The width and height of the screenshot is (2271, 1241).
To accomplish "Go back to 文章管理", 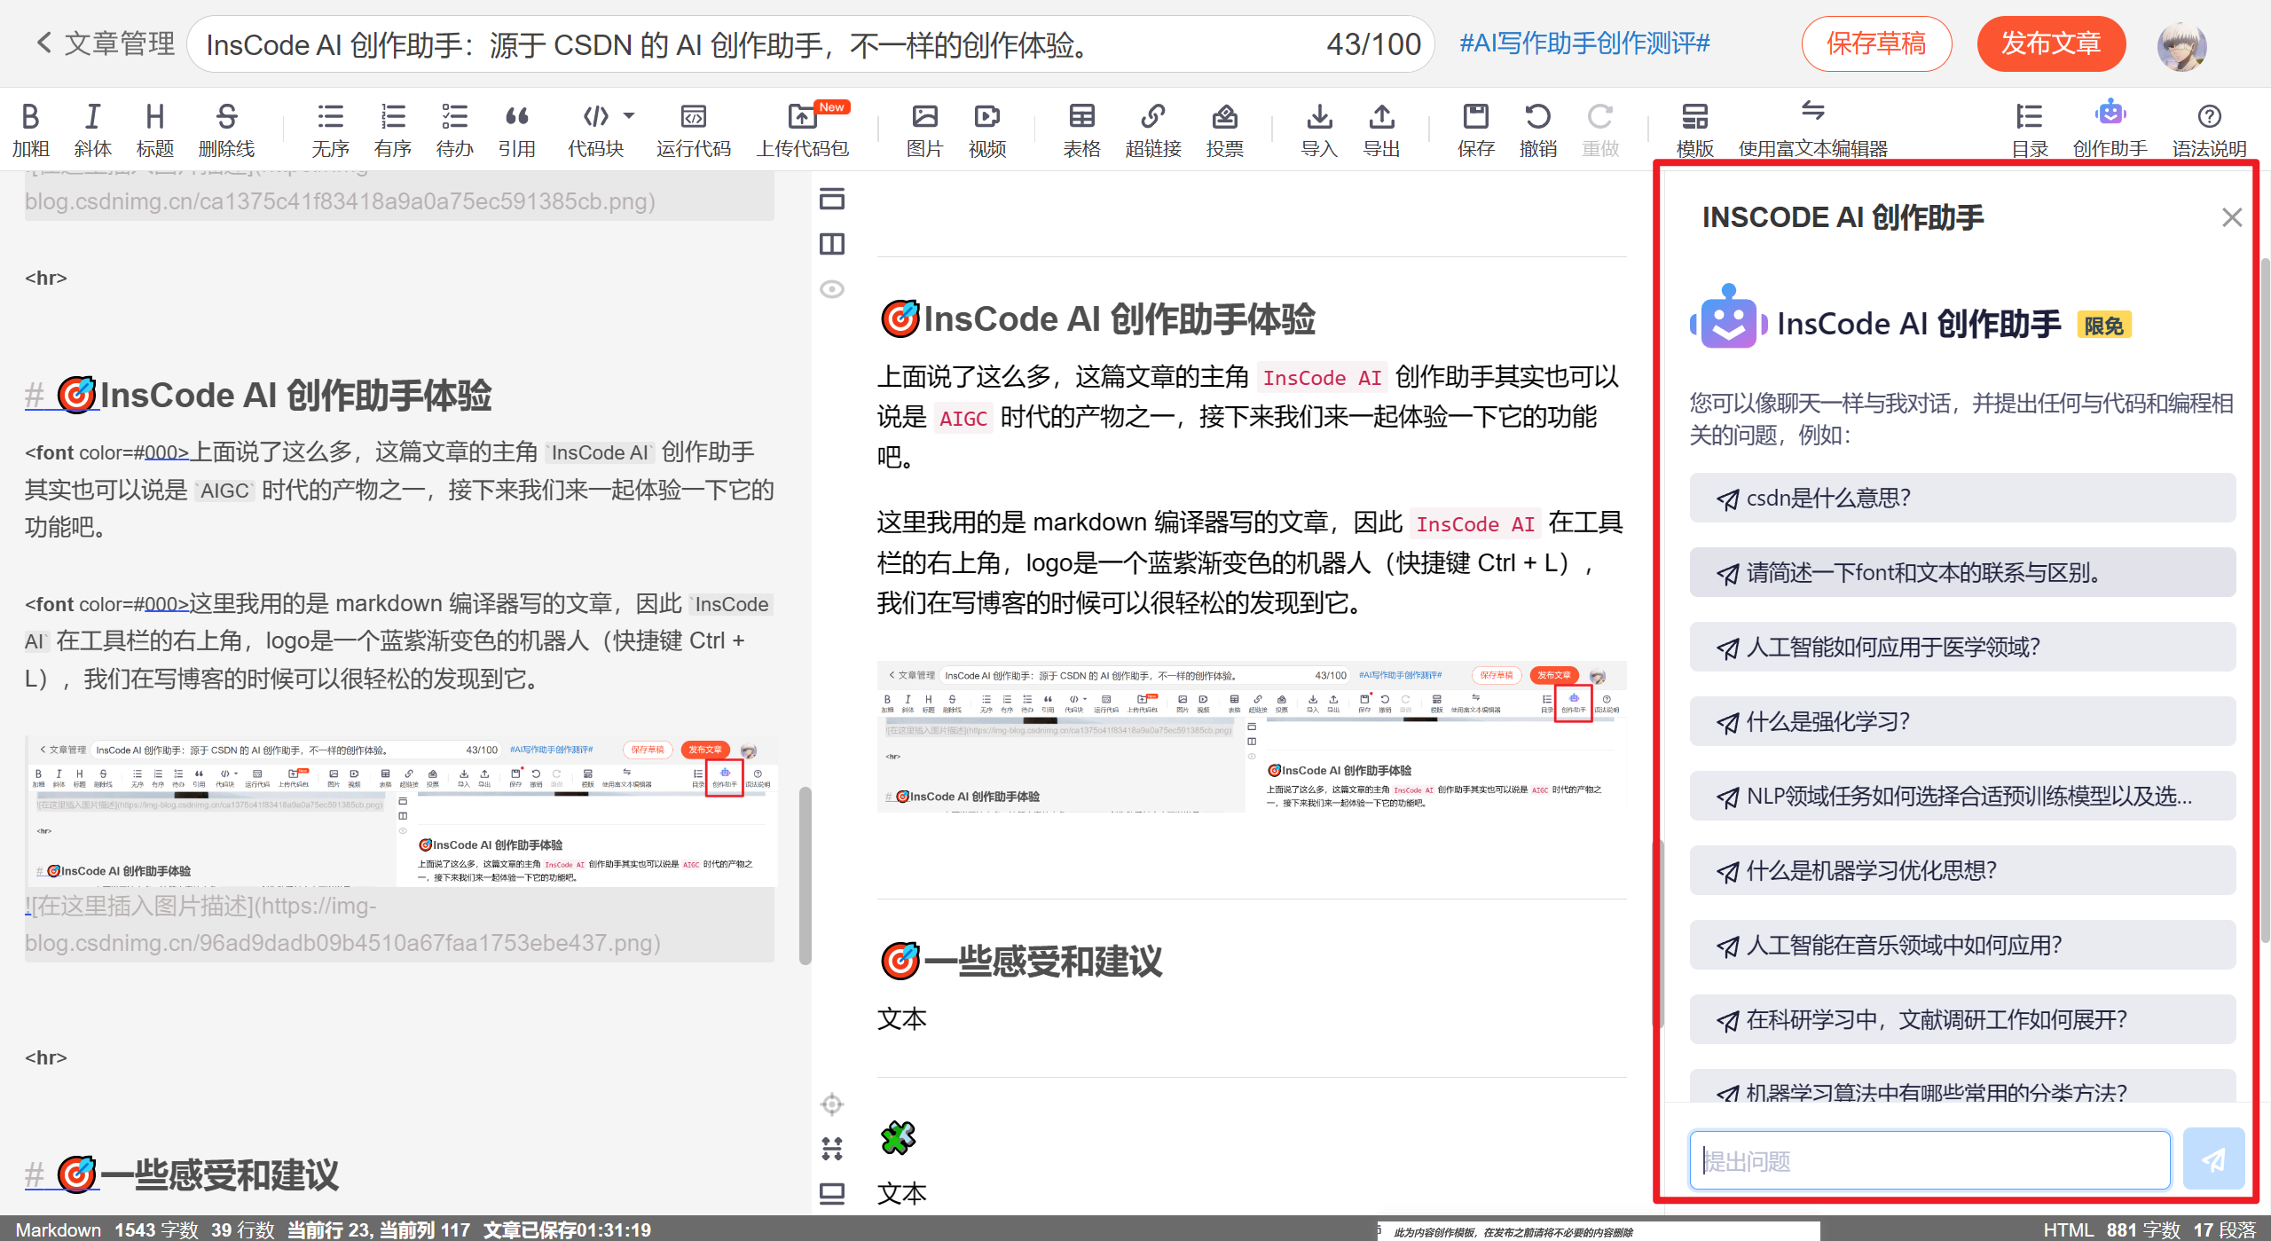I will pos(105,43).
